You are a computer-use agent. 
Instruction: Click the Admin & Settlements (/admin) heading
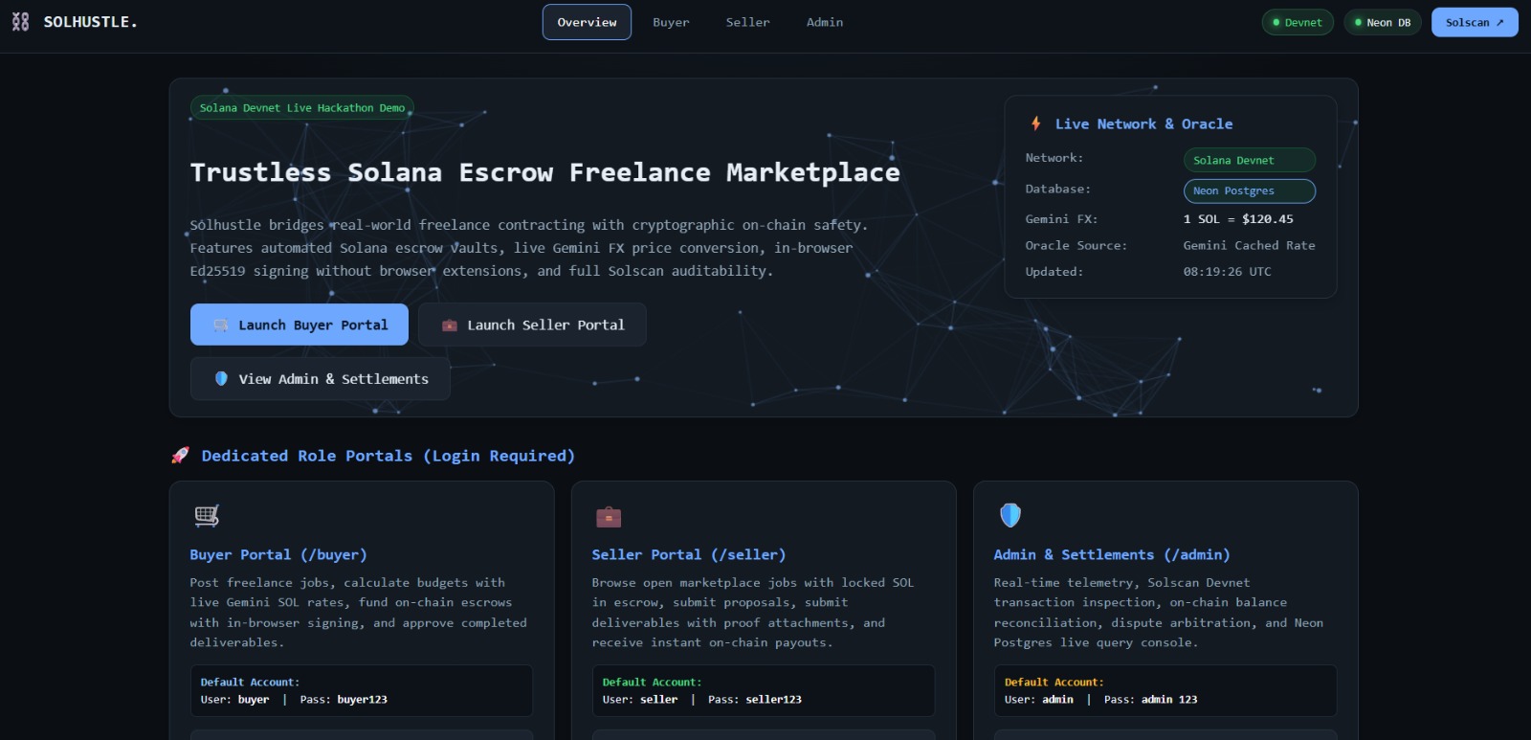[1112, 555]
